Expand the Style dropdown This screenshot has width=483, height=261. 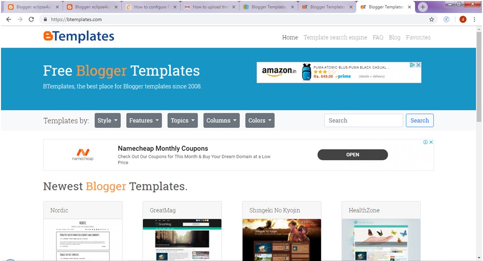tap(108, 121)
